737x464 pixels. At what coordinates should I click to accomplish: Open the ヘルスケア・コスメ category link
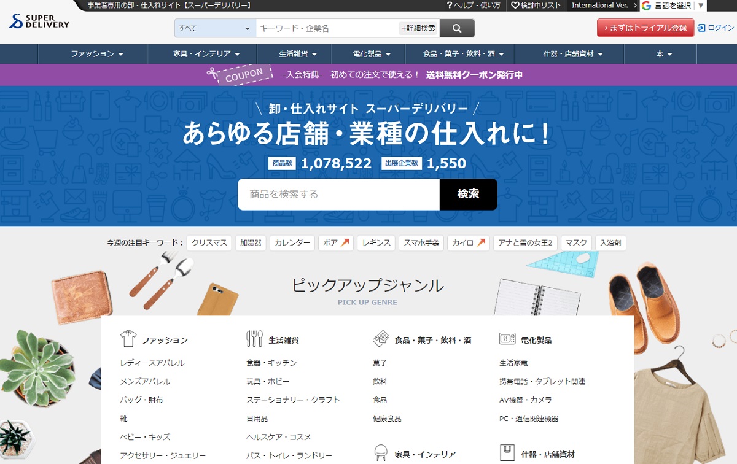pos(279,436)
